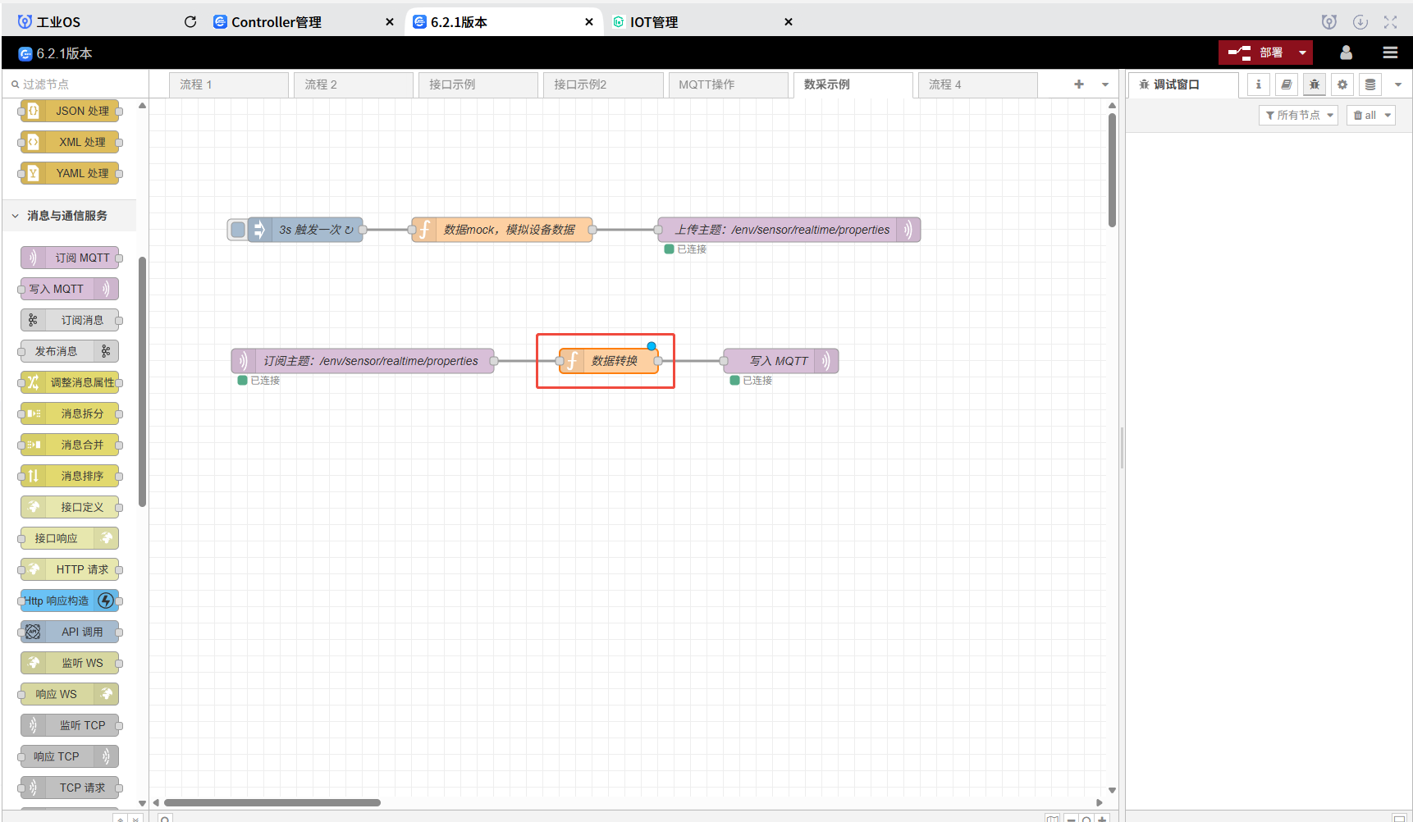This screenshot has height=822, width=1413.
Task: Open the context data database icon
Action: [x=1370, y=84]
